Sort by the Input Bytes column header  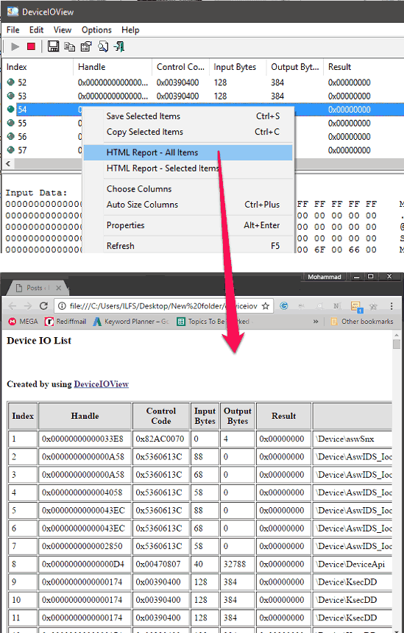point(238,67)
